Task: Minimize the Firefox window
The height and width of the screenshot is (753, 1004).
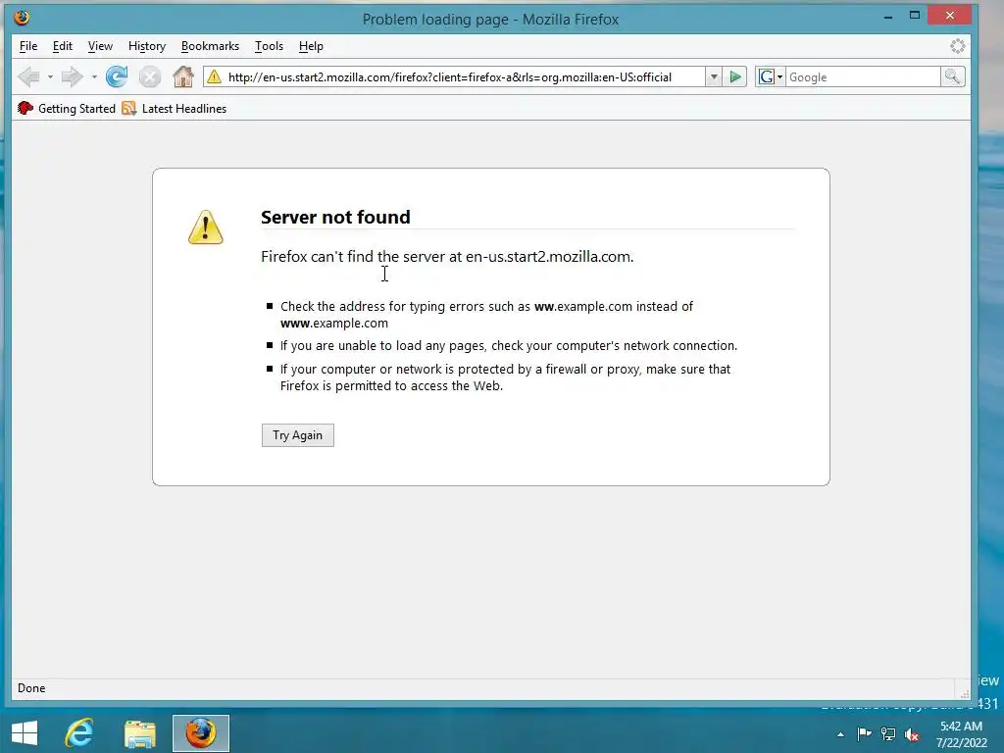Action: pos(888,16)
